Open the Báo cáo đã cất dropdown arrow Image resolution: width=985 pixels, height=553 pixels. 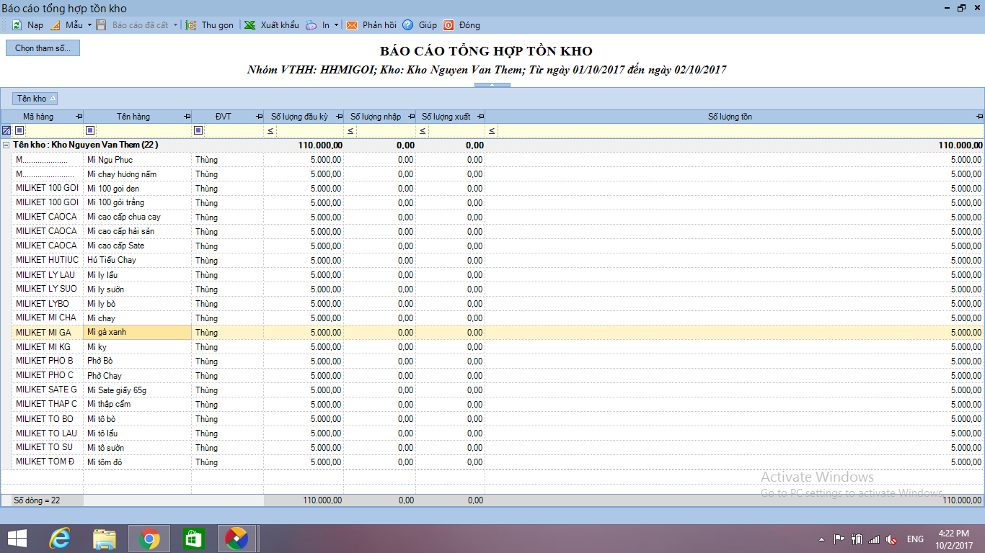(175, 25)
